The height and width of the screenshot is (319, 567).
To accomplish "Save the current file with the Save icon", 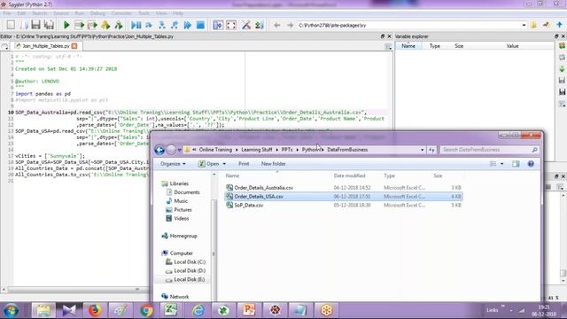I will coord(35,25).
